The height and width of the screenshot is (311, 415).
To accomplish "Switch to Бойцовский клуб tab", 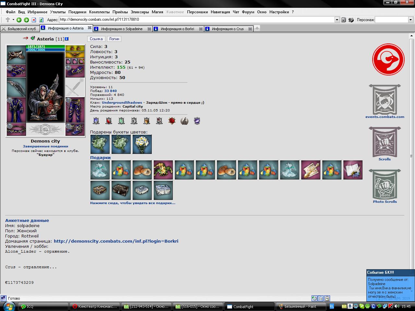I will click(19, 29).
